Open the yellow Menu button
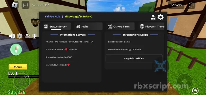Screen dimensions: 206x95 [18, 67]
